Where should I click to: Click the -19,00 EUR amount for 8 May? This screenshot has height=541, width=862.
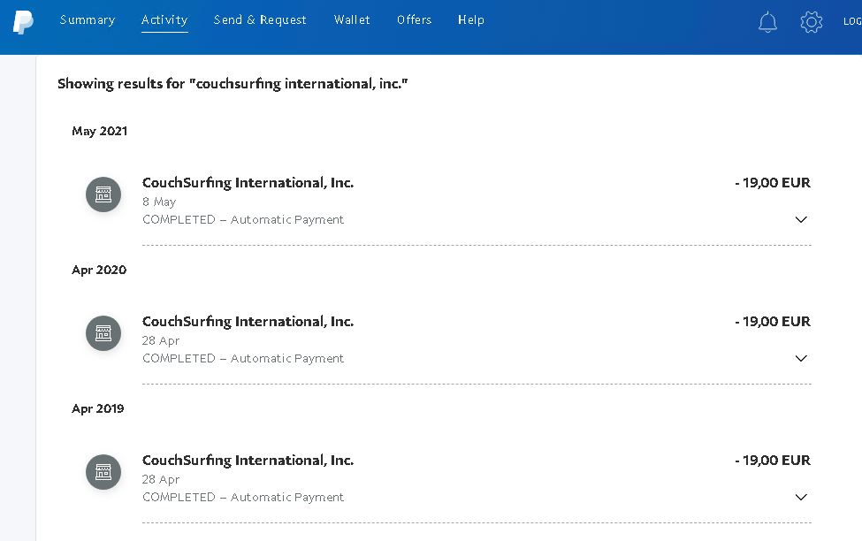click(x=773, y=183)
